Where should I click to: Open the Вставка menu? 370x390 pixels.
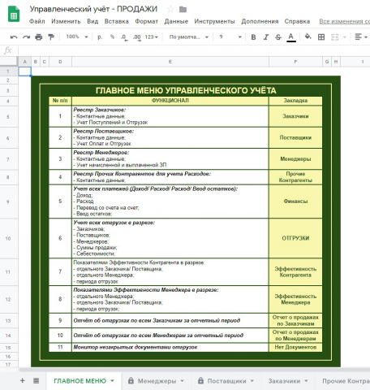coord(117,21)
